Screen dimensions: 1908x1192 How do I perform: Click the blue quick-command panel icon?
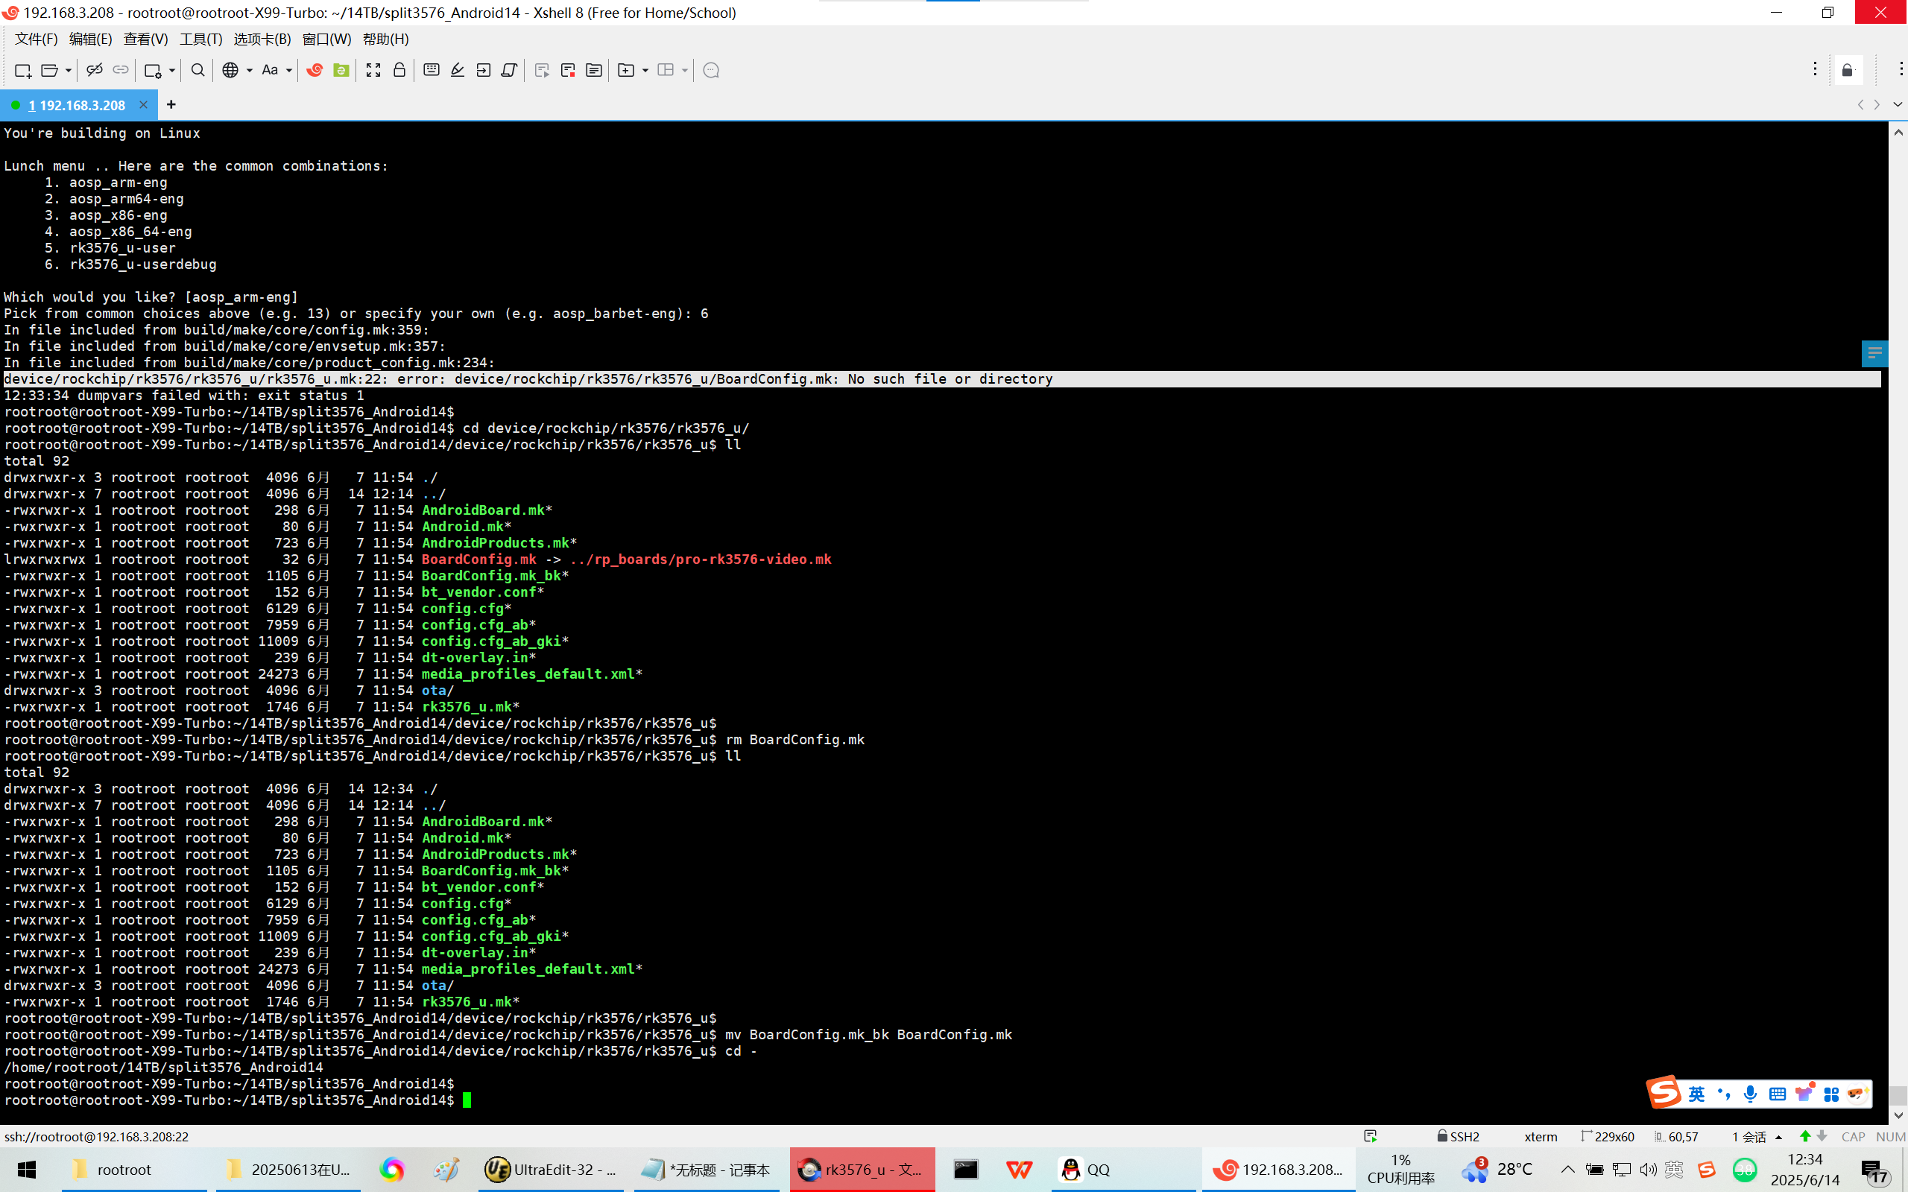1874,352
